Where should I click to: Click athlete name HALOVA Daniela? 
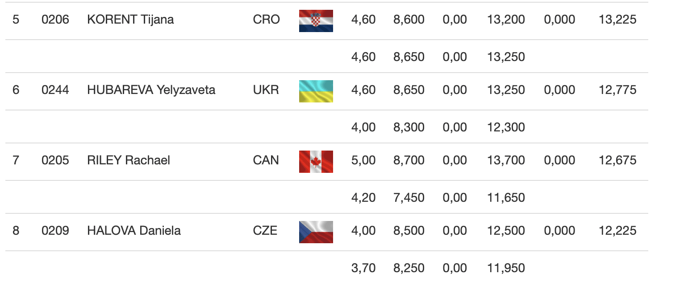coord(134,231)
